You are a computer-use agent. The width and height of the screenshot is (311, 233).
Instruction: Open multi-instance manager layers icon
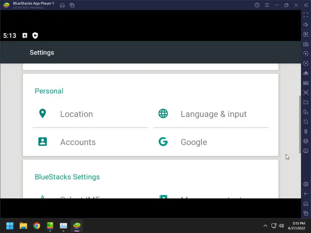306,141
